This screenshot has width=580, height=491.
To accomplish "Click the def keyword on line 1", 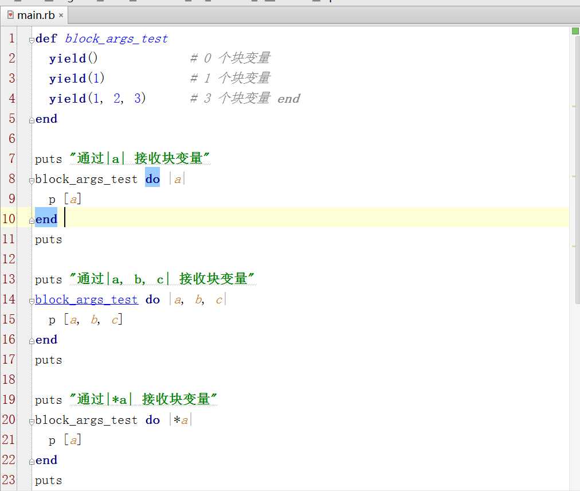I will click(46, 38).
